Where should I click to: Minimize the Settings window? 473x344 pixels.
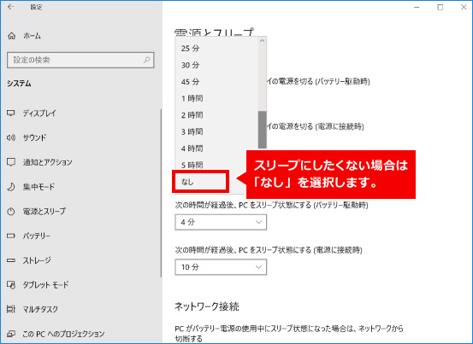417,7
